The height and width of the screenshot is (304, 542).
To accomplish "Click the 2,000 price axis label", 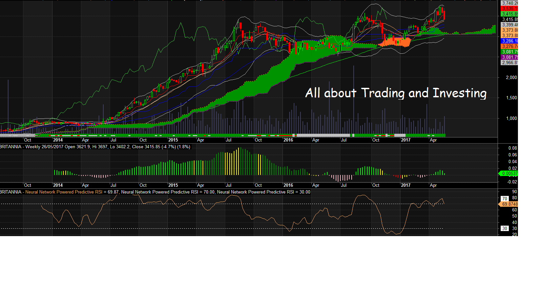I will (x=512, y=78).
